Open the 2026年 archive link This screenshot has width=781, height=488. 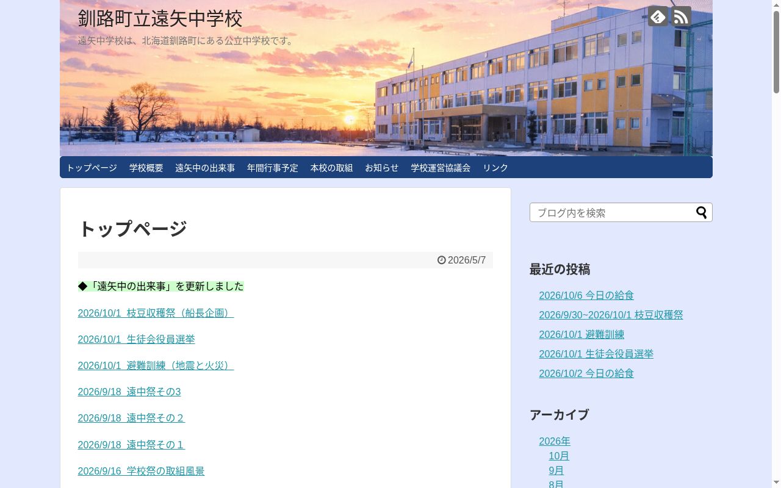[x=555, y=441]
